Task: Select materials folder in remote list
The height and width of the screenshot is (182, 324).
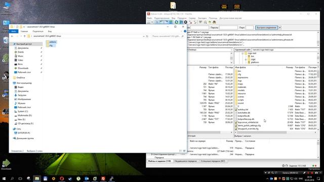Action: pos(242,87)
